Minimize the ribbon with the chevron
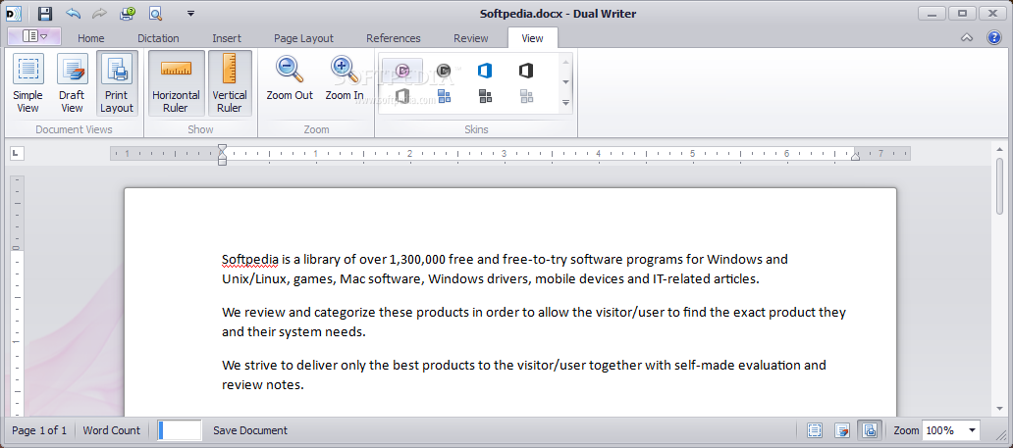 pyautogui.click(x=967, y=38)
